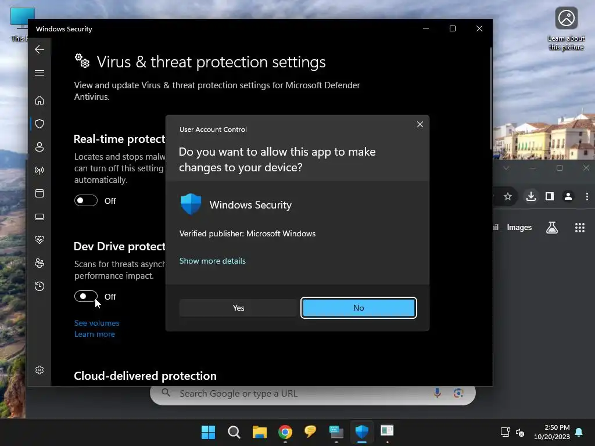Expand Chrome tab search chevron
The width and height of the screenshot is (595, 446).
pyautogui.click(x=506, y=168)
